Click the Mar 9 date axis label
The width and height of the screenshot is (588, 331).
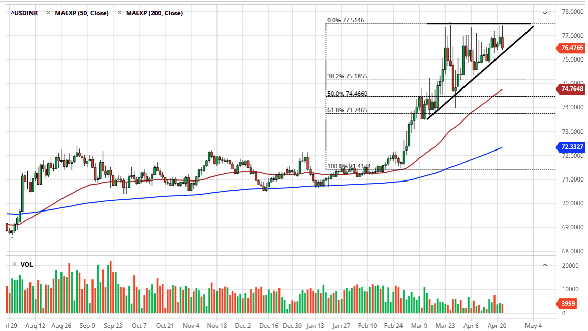419,326
